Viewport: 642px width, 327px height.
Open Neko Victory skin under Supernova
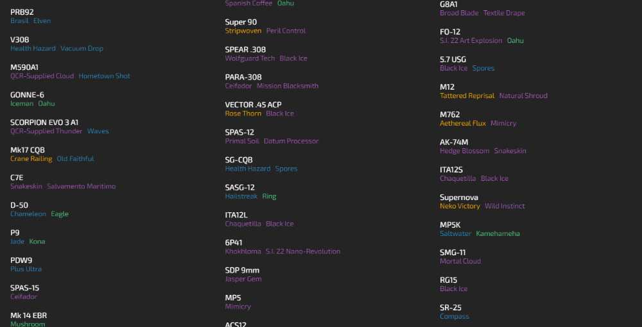click(x=460, y=206)
